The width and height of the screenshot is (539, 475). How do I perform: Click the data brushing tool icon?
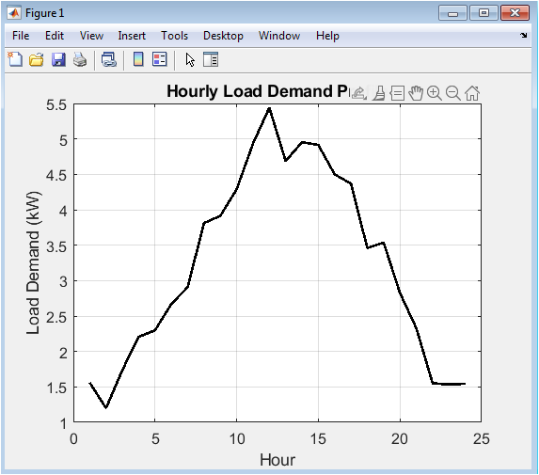379,93
